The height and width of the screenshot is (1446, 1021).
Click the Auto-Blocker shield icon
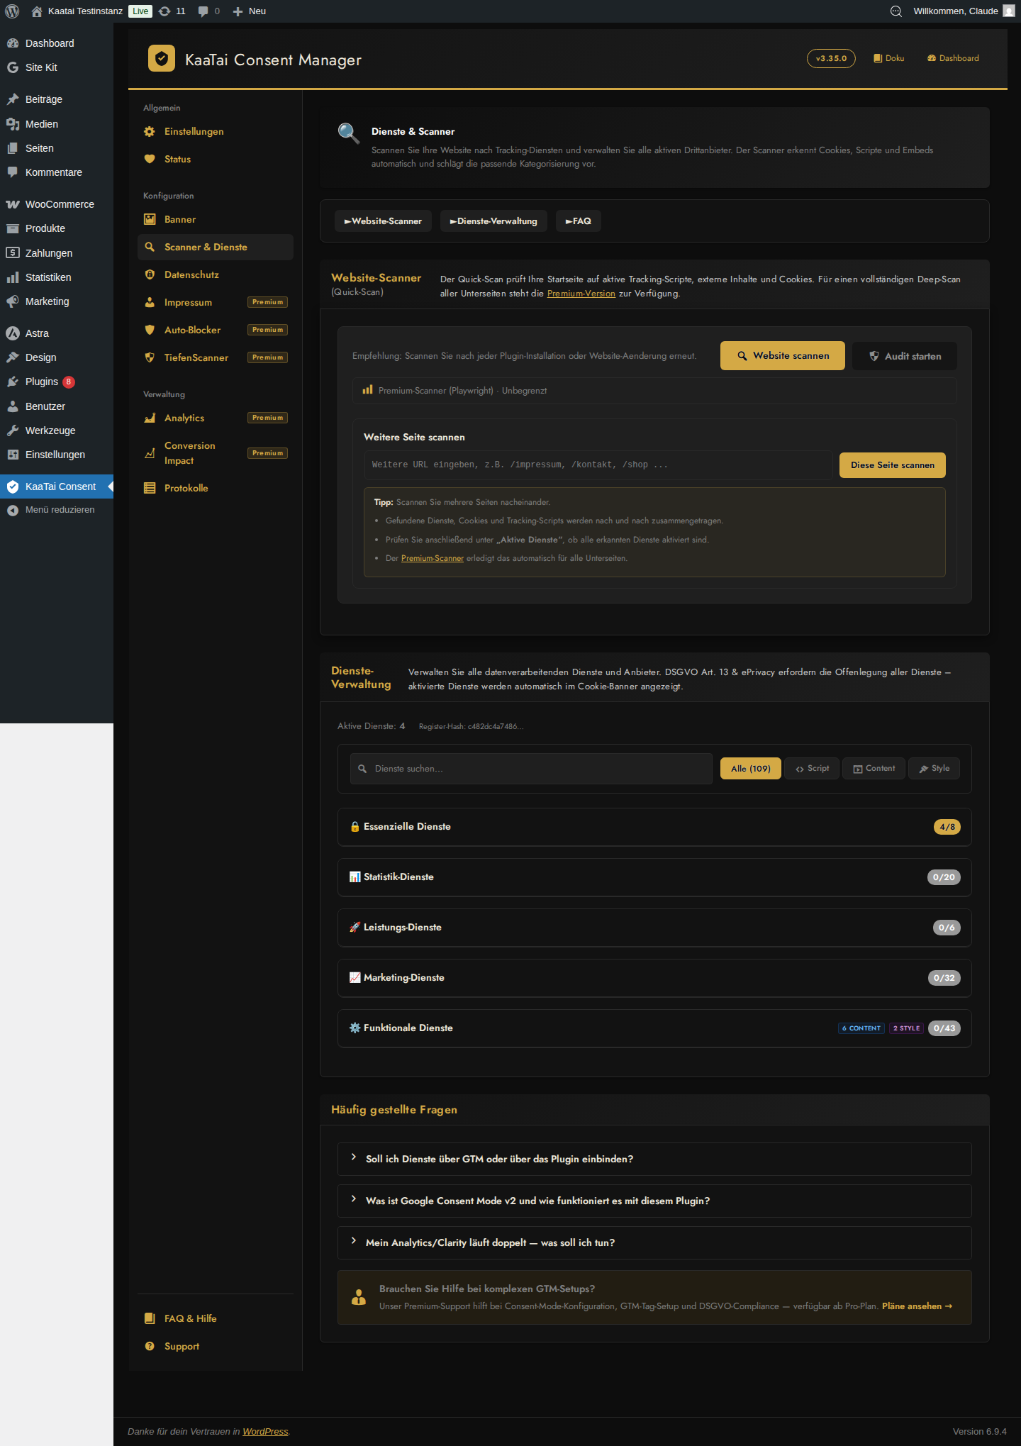point(150,330)
